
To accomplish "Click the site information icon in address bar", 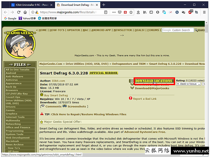I will tap(33, 12).
